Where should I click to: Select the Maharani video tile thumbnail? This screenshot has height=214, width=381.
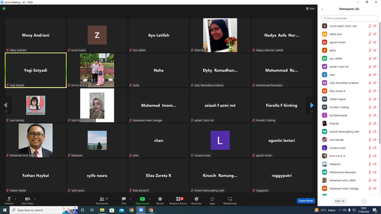point(97,140)
